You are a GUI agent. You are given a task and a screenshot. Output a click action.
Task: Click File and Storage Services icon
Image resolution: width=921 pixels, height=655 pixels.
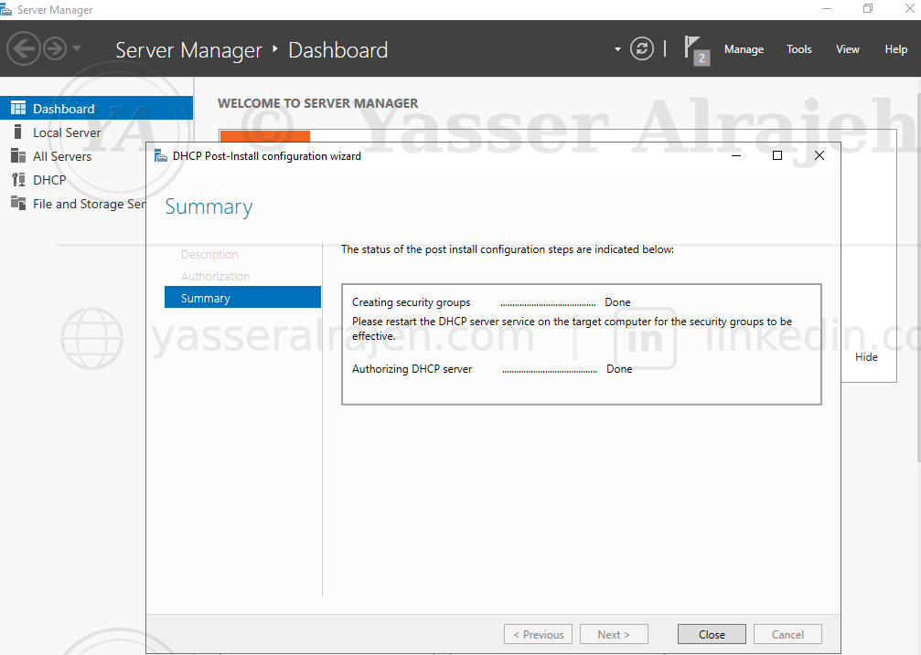coord(18,203)
